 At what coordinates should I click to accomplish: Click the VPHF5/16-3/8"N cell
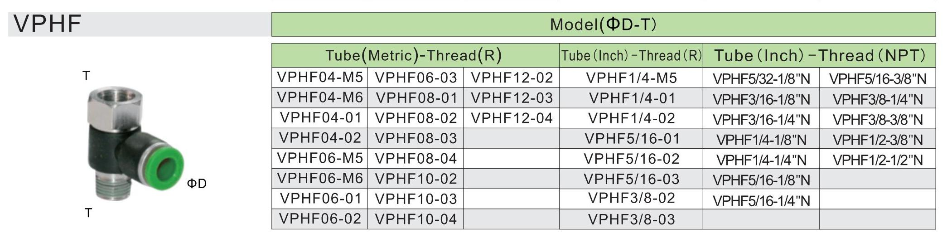(878, 79)
